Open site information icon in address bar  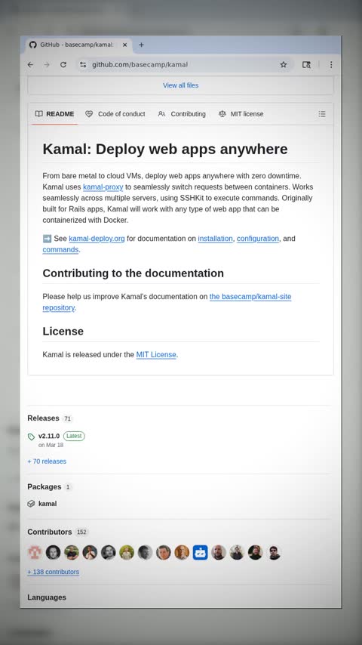[83, 65]
